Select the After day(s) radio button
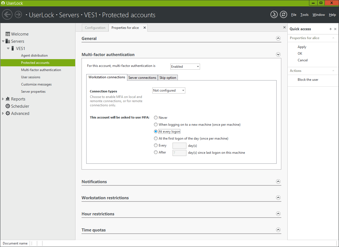The width and height of the screenshot is (339, 247). 156,152
